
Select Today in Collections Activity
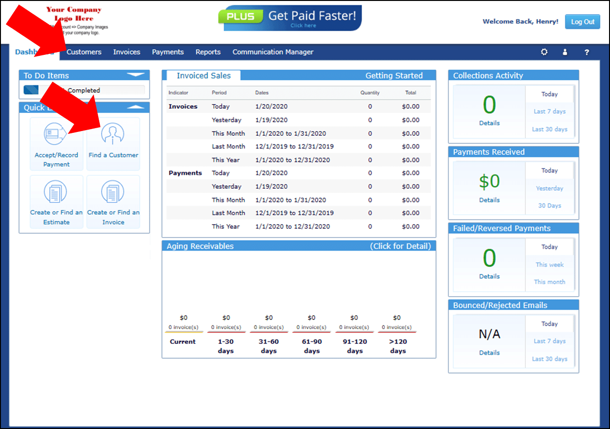tap(549, 94)
